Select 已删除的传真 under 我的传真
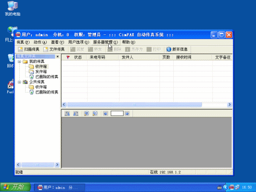Image resolution: width=256 pixels, height=192 pixels. (47, 77)
